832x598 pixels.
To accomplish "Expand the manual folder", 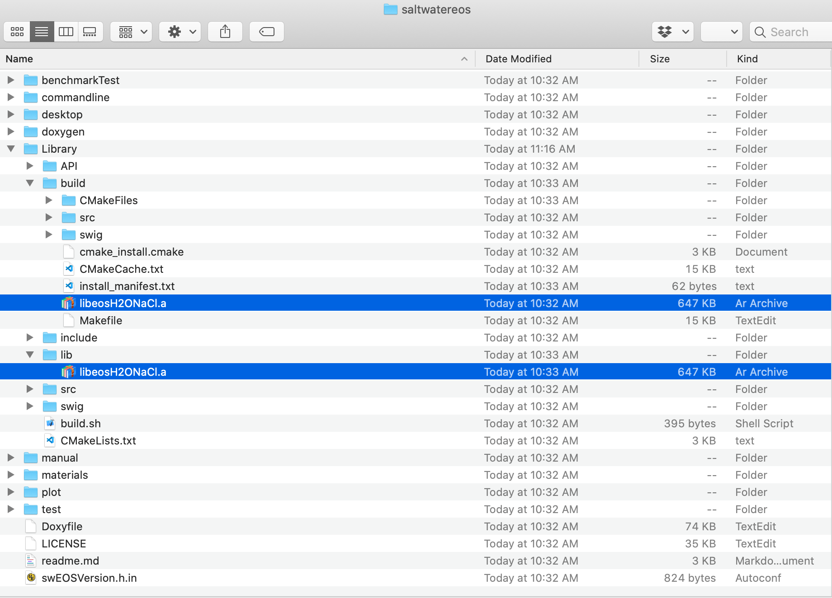I will pyautogui.click(x=11, y=458).
